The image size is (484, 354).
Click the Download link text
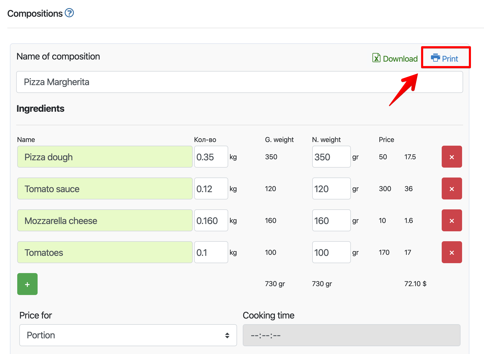(x=400, y=59)
